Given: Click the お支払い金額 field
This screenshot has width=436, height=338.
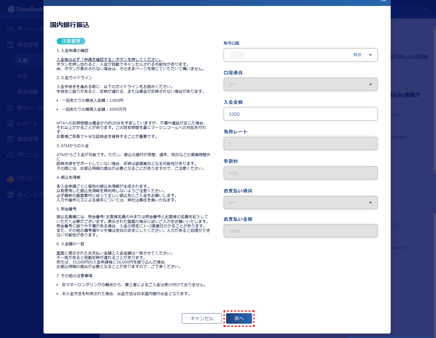Looking at the screenshot, I should 301,231.
